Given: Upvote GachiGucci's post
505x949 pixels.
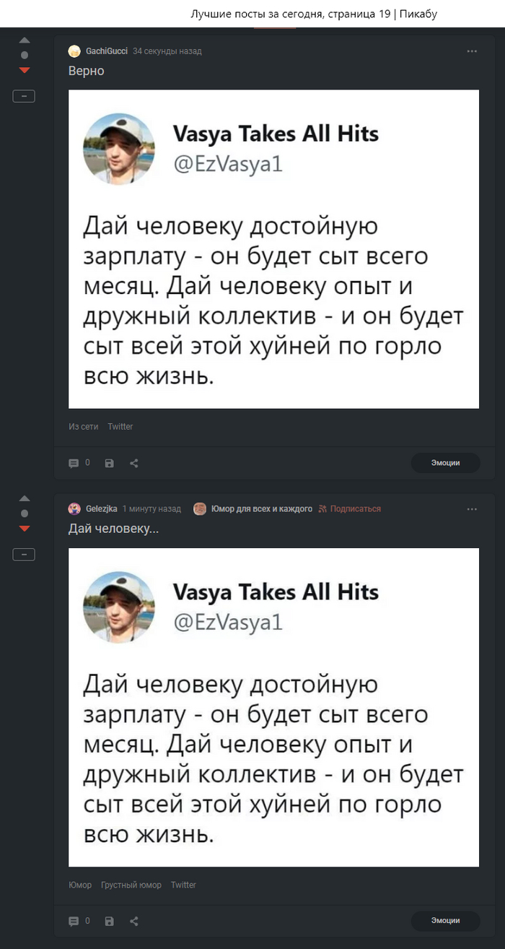Looking at the screenshot, I should click(25, 40).
